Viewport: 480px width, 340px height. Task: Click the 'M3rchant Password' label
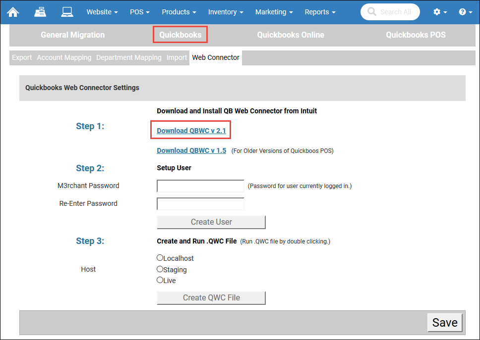[x=88, y=186]
